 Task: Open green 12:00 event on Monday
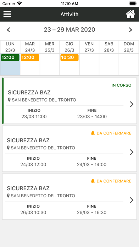click(x=10, y=57)
